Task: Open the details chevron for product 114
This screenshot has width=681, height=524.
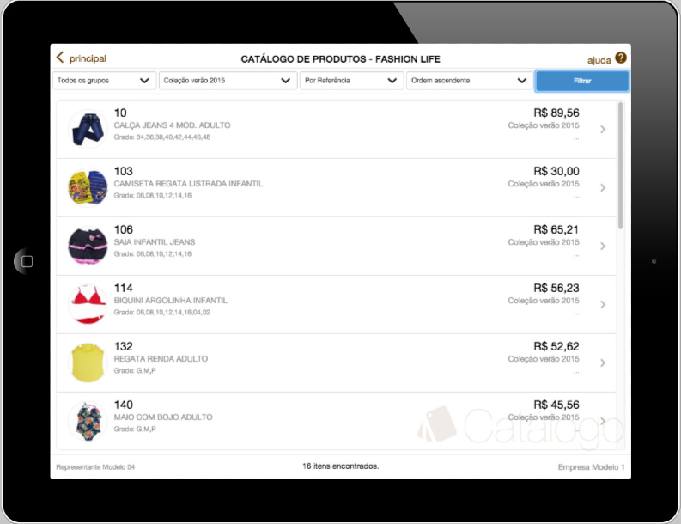Action: coord(603,305)
